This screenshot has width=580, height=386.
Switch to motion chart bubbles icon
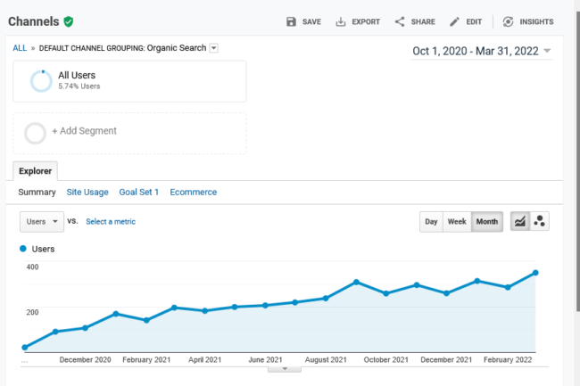(539, 221)
